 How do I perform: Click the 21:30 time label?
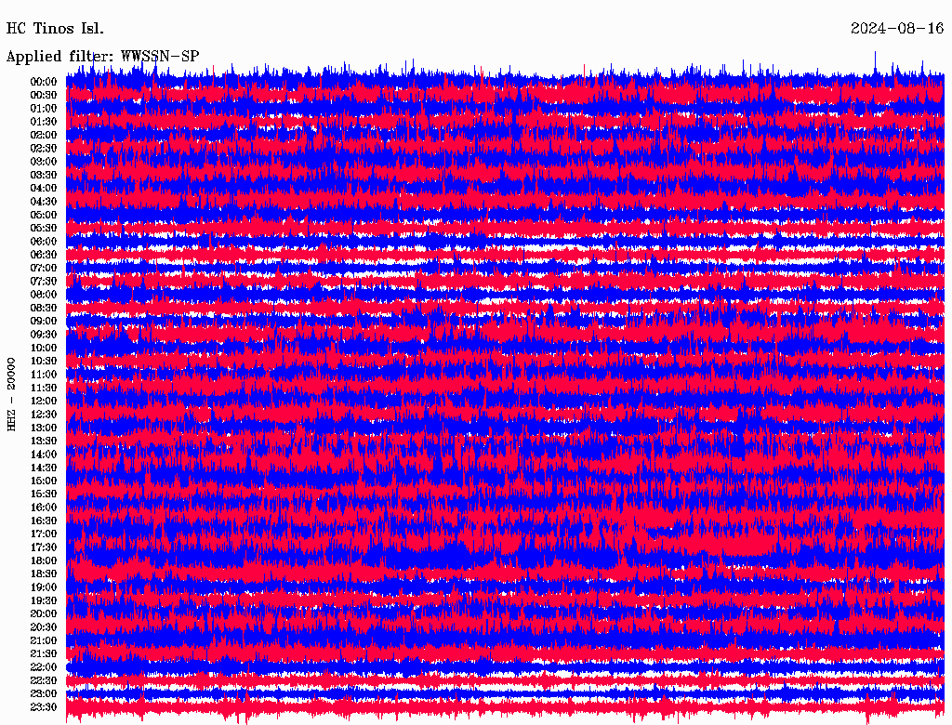pos(44,654)
